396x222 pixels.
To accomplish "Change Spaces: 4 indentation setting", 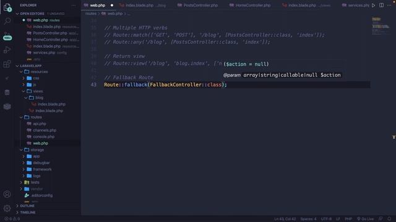I will pos(308,219).
